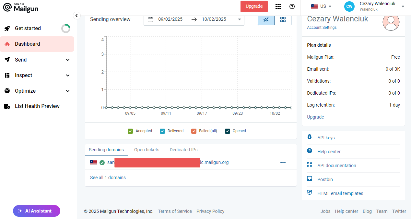411x219 pixels.
Task: Click the HTML email templates icon
Action: [x=310, y=193]
